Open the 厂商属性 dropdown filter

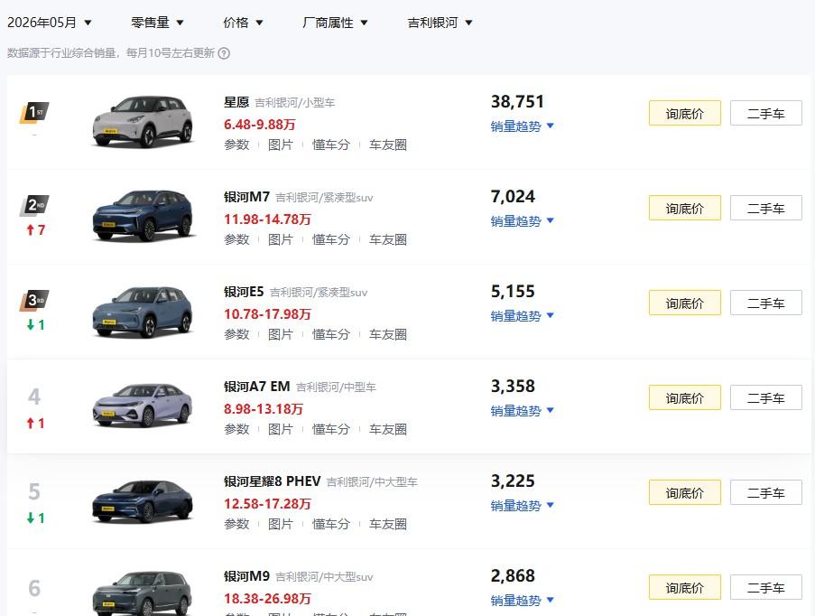[x=335, y=23]
